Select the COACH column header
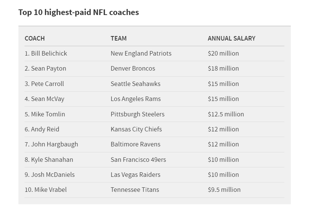The image size is (313, 220). (35, 38)
